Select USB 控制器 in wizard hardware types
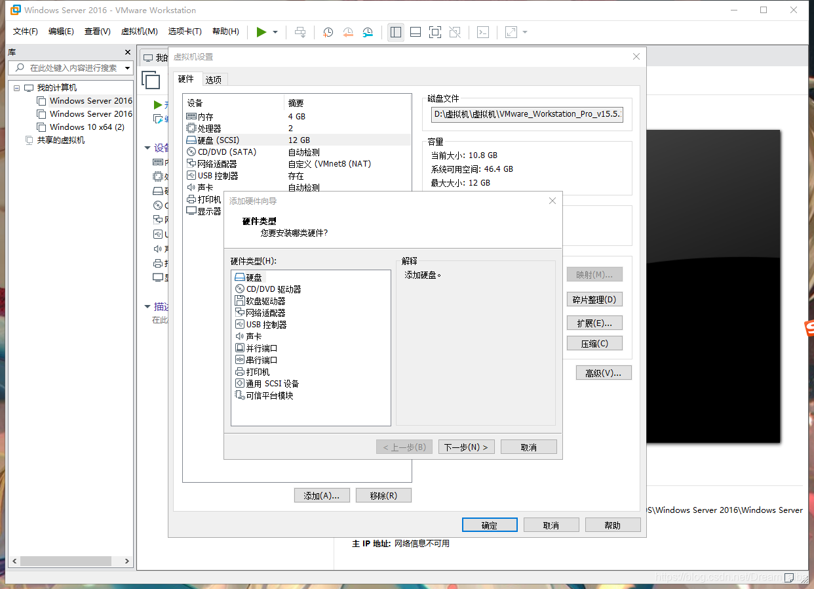 click(x=260, y=325)
